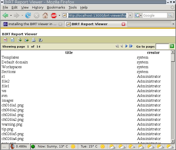Click the green Go to page button
This screenshot has width=176, height=150.
tap(172, 46)
